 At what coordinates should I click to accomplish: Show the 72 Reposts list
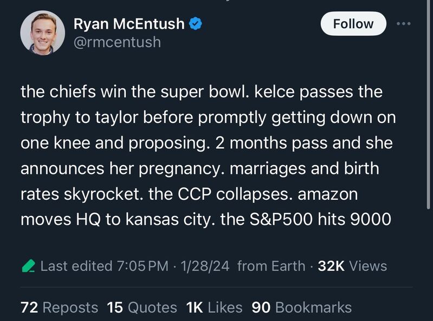point(60,307)
